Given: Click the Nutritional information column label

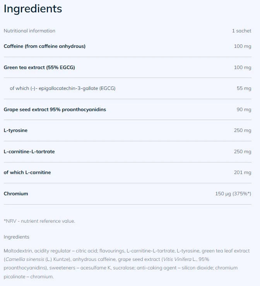Looking at the screenshot, I should tap(29, 31).
